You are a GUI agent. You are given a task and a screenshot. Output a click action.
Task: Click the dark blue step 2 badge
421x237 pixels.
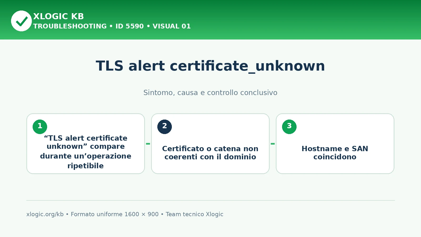tap(164, 127)
